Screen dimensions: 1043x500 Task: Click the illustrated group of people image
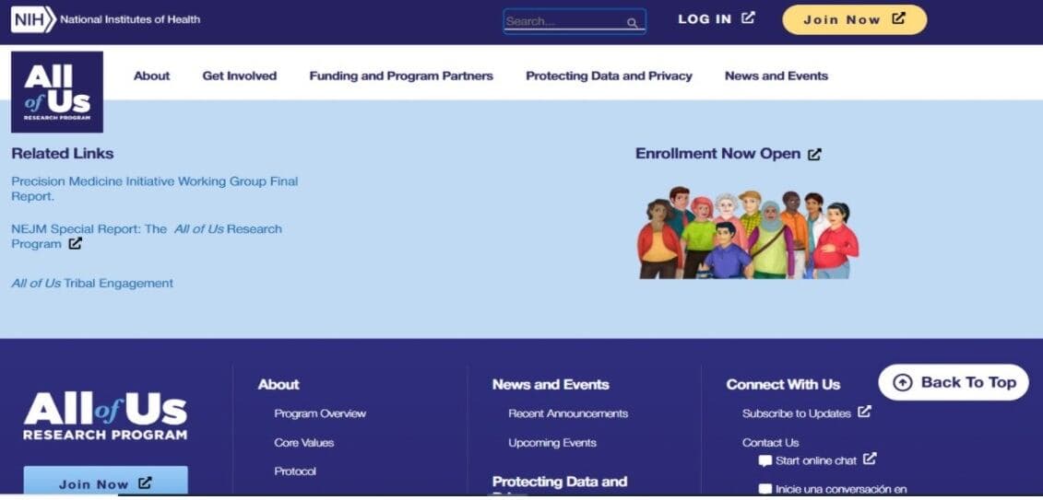click(748, 232)
